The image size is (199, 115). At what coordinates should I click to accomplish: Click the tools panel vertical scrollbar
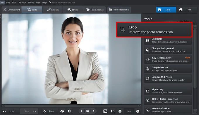pos(195,59)
